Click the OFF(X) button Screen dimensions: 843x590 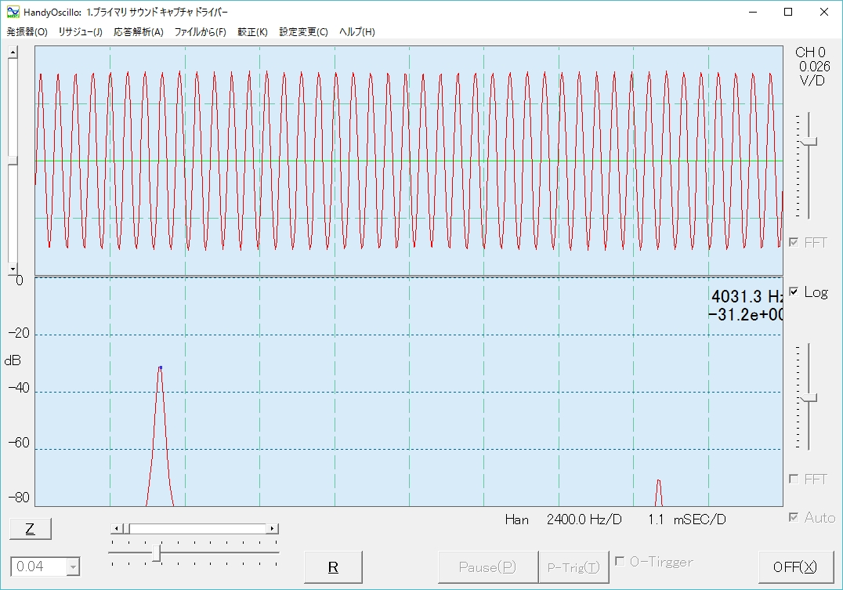pos(795,566)
